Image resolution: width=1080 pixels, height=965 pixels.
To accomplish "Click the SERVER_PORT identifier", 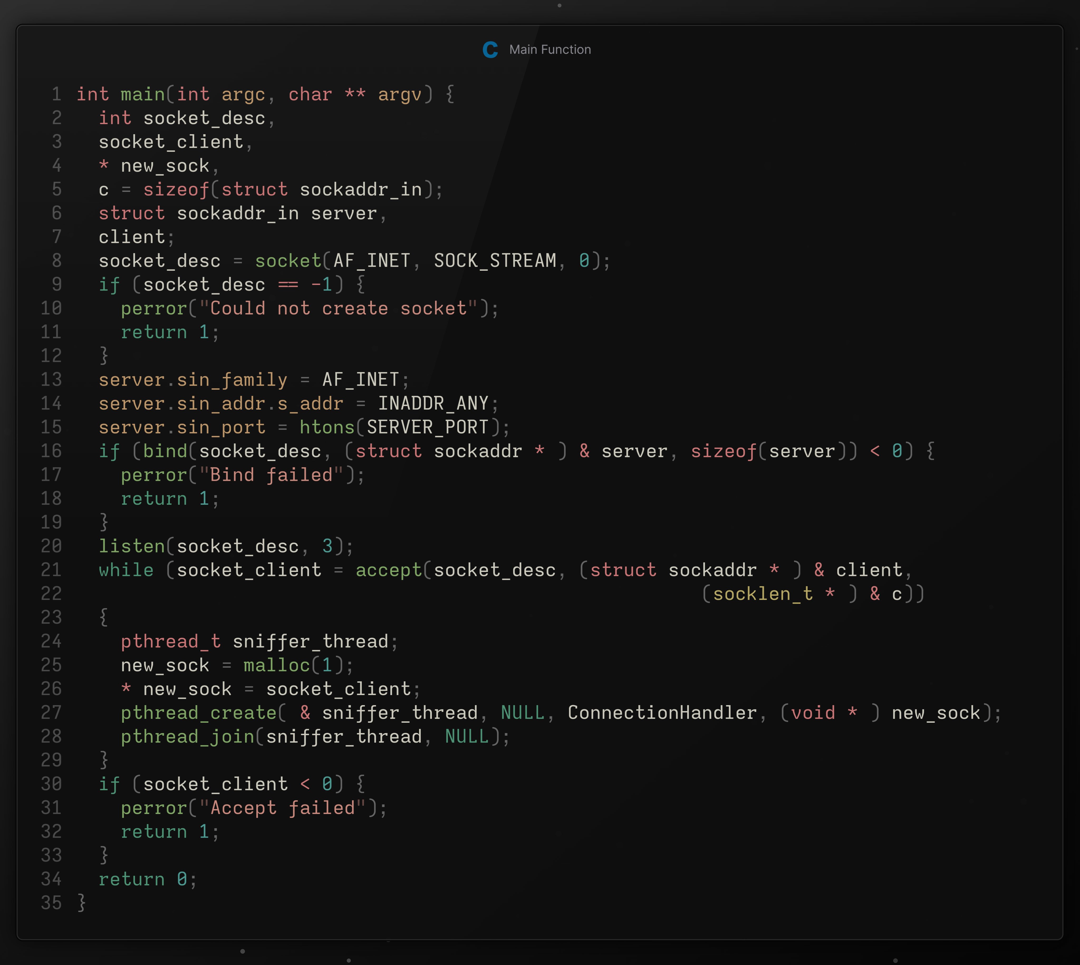I will tap(428, 427).
